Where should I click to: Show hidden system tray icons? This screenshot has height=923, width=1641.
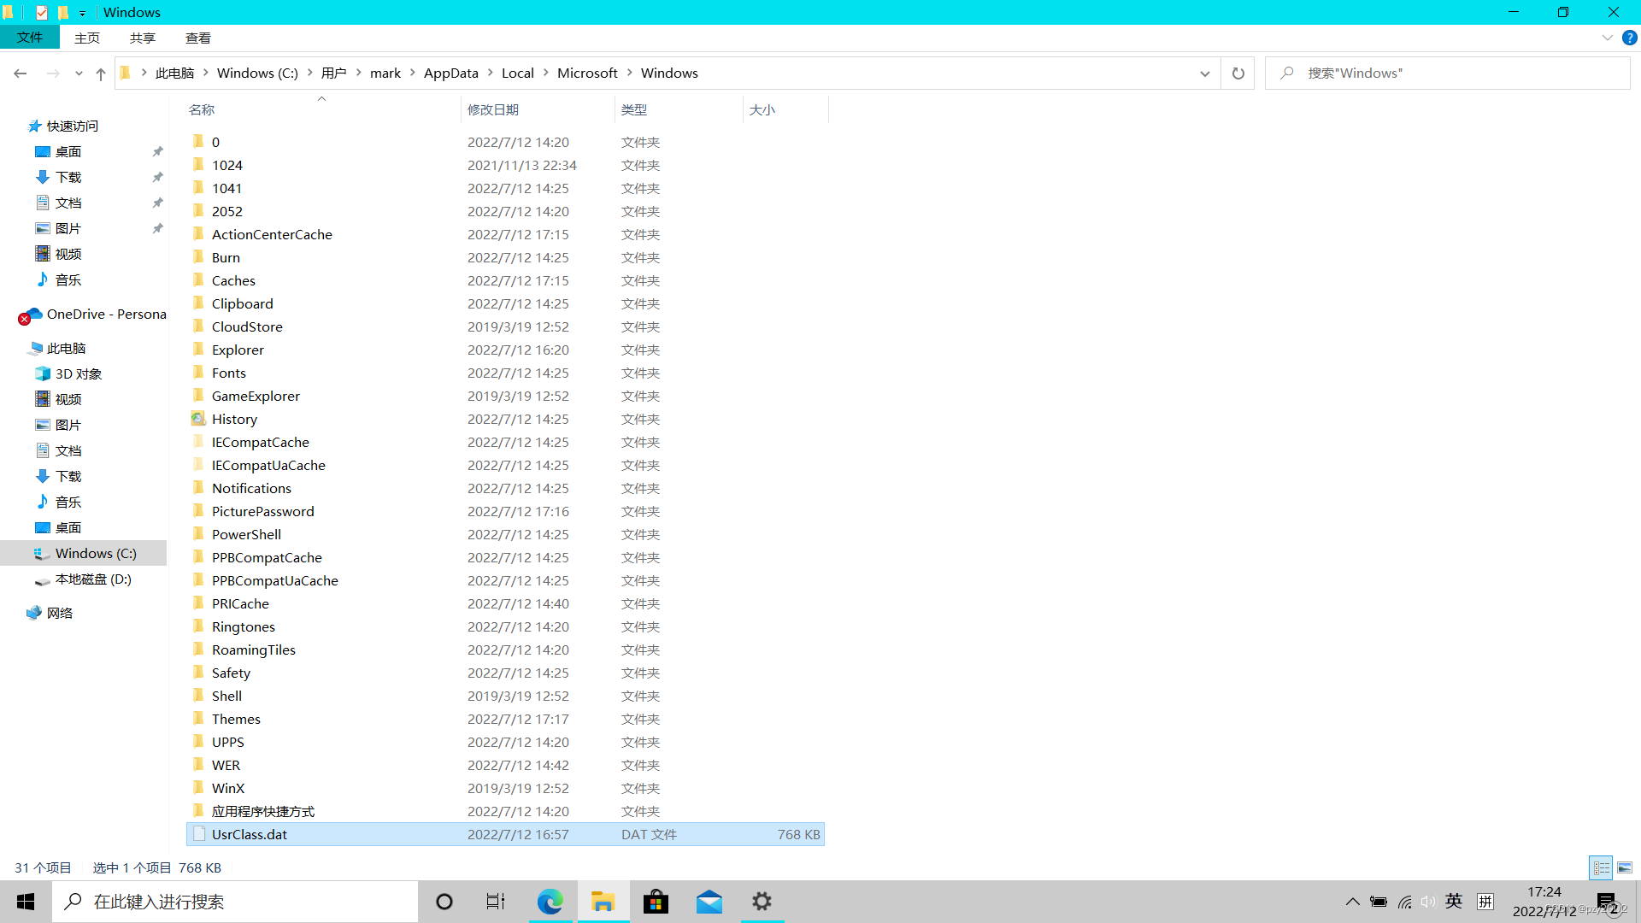[1352, 902]
